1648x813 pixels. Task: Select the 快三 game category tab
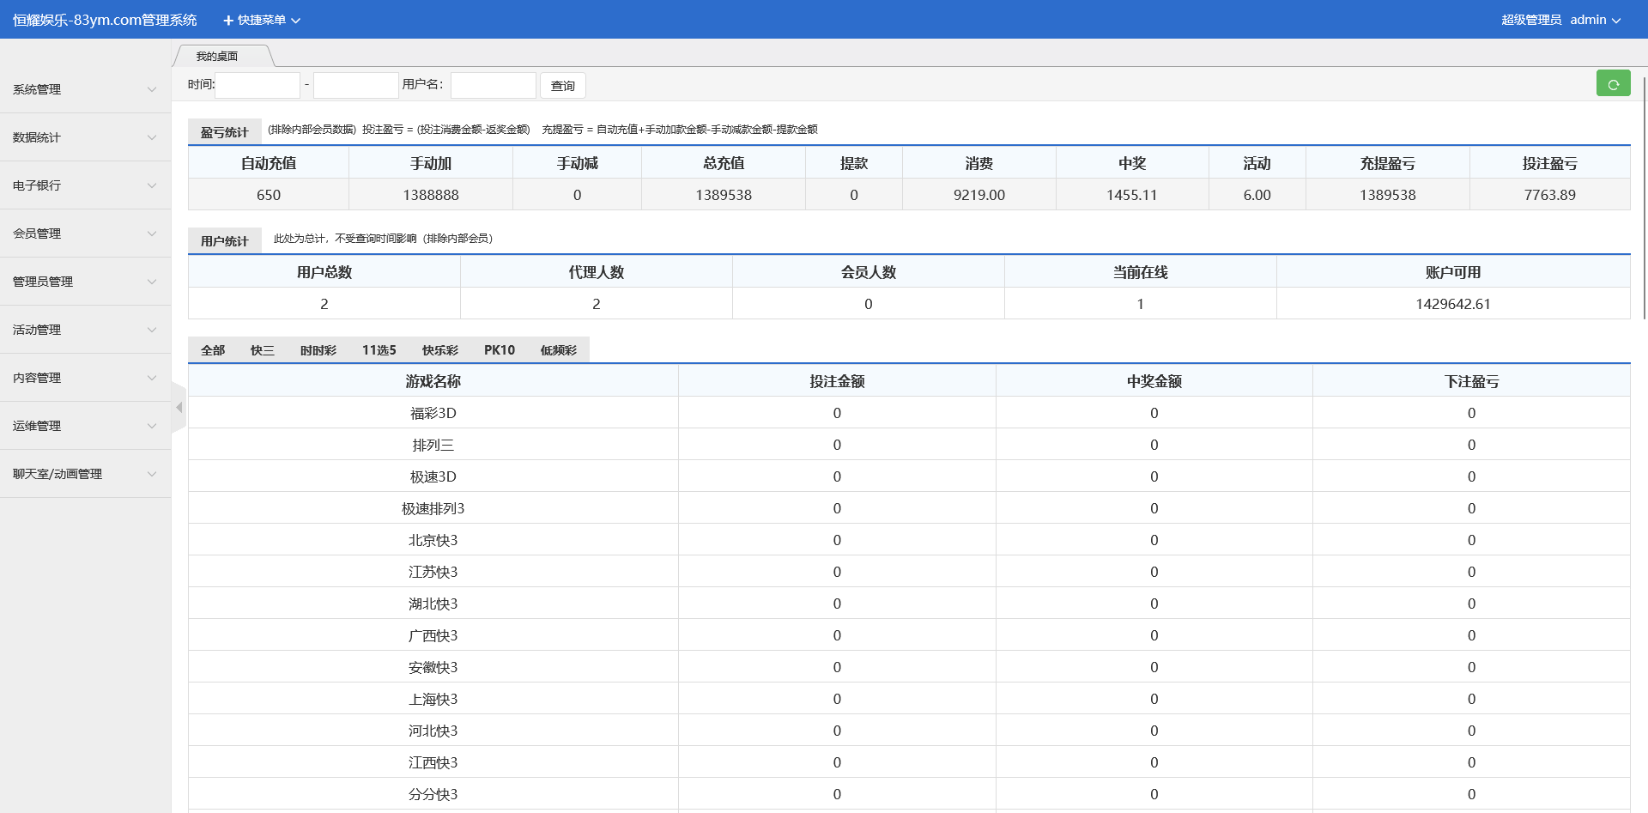coord(262,350)
